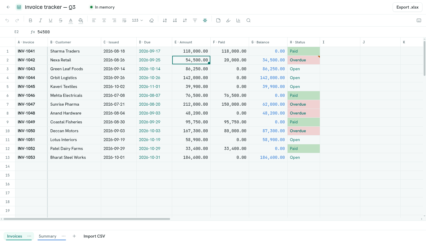The image size is (426, 242).
Task: Sort ascending A to Z
Action: [x=165, y=20]
